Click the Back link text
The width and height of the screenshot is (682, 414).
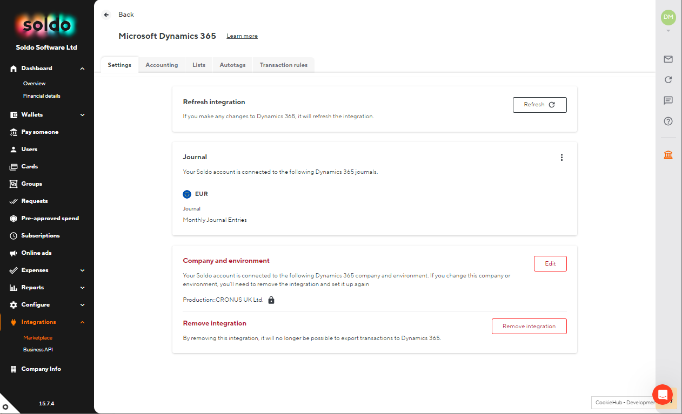point(126,15)
